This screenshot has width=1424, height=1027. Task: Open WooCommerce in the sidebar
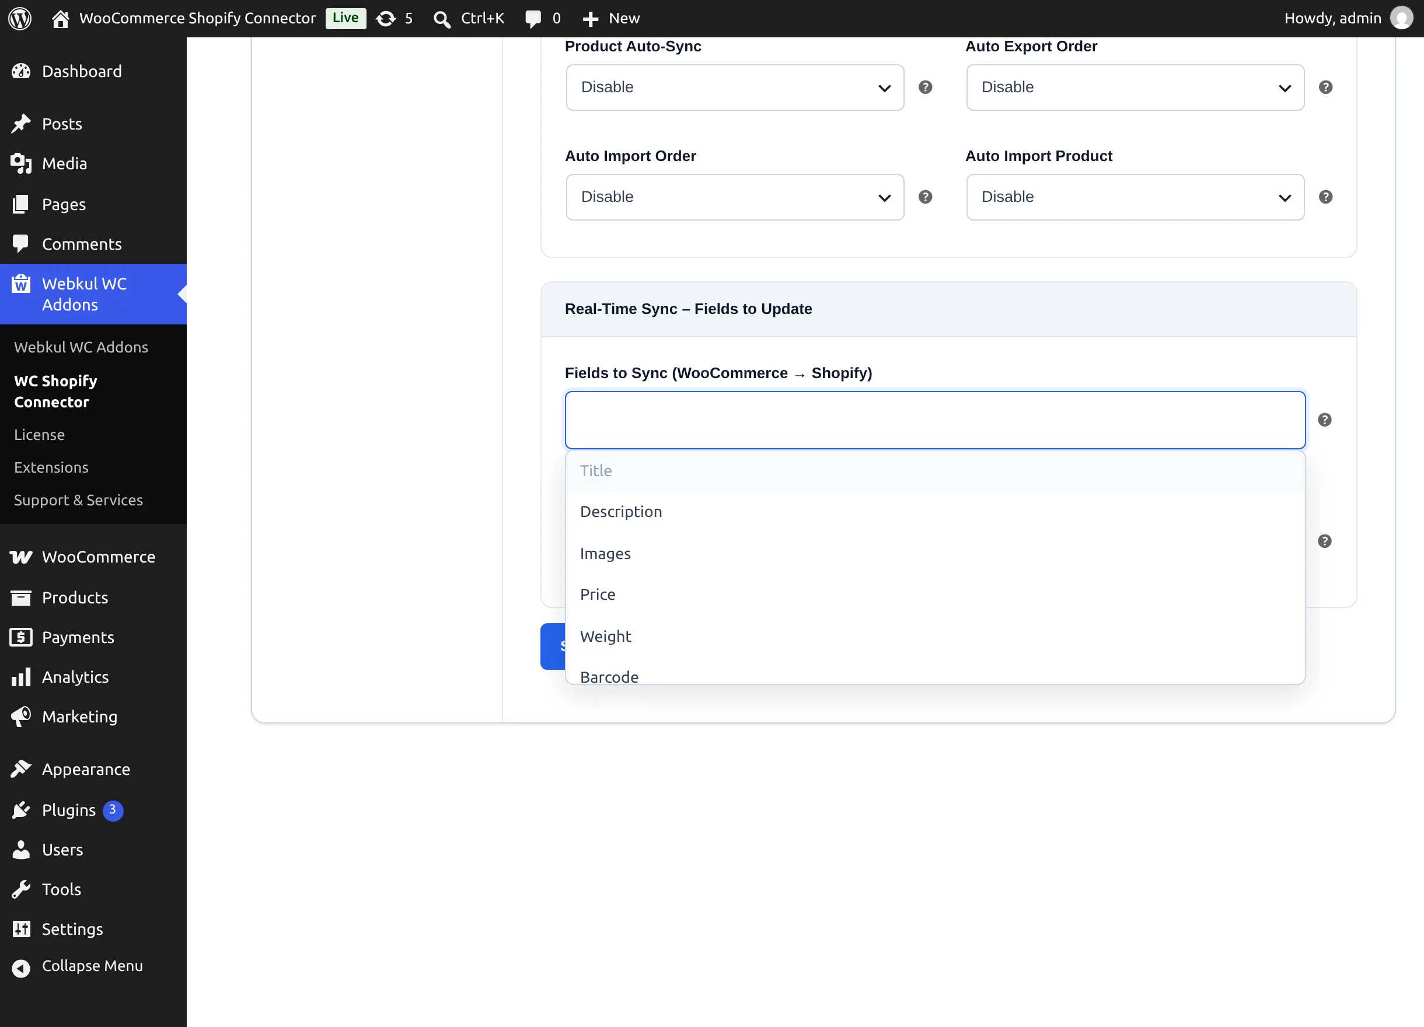pyautogui.click(x=93, y=557)
